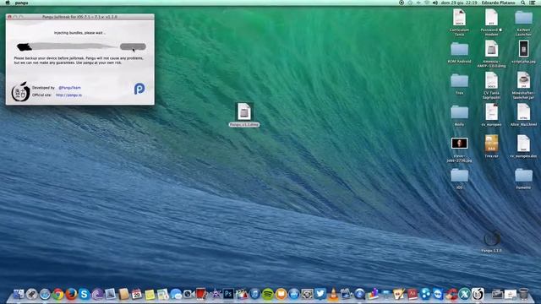Open Launchpad rocket icon in Dock

(x=31, y=294)
